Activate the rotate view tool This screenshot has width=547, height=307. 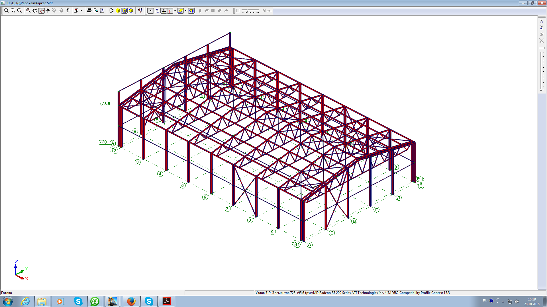point(41,11)
